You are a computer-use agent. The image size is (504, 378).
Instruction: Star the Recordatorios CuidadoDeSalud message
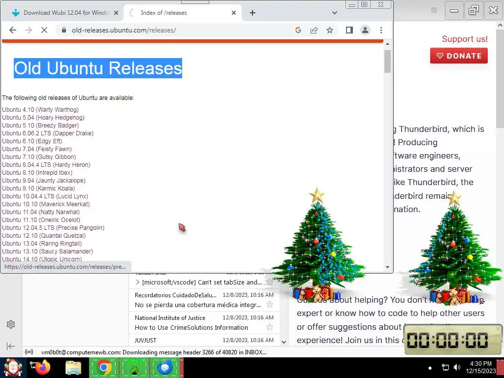(x=269, y=304)
